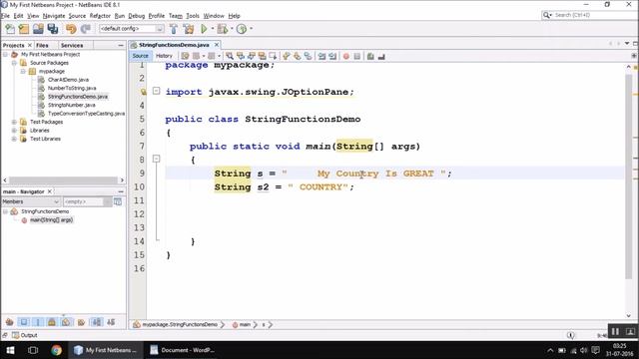Toggle Show Inherited Members in Navigator

pos(9,322)
